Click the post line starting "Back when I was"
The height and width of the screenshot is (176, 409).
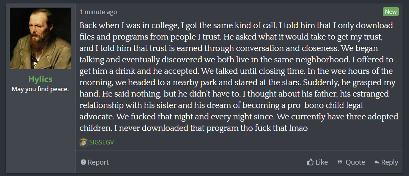pos(236,25)
